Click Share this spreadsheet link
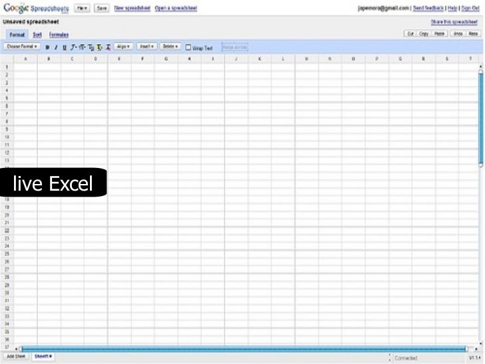485x364 pixels. point(454,22)
